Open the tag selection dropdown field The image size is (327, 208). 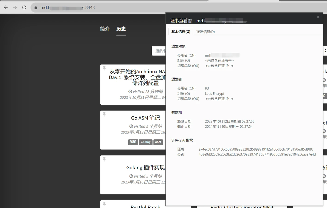tap(159, 51)
